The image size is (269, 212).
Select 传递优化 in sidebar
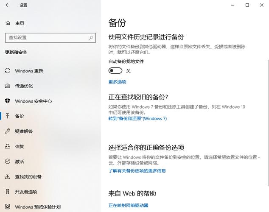(24, 86)
